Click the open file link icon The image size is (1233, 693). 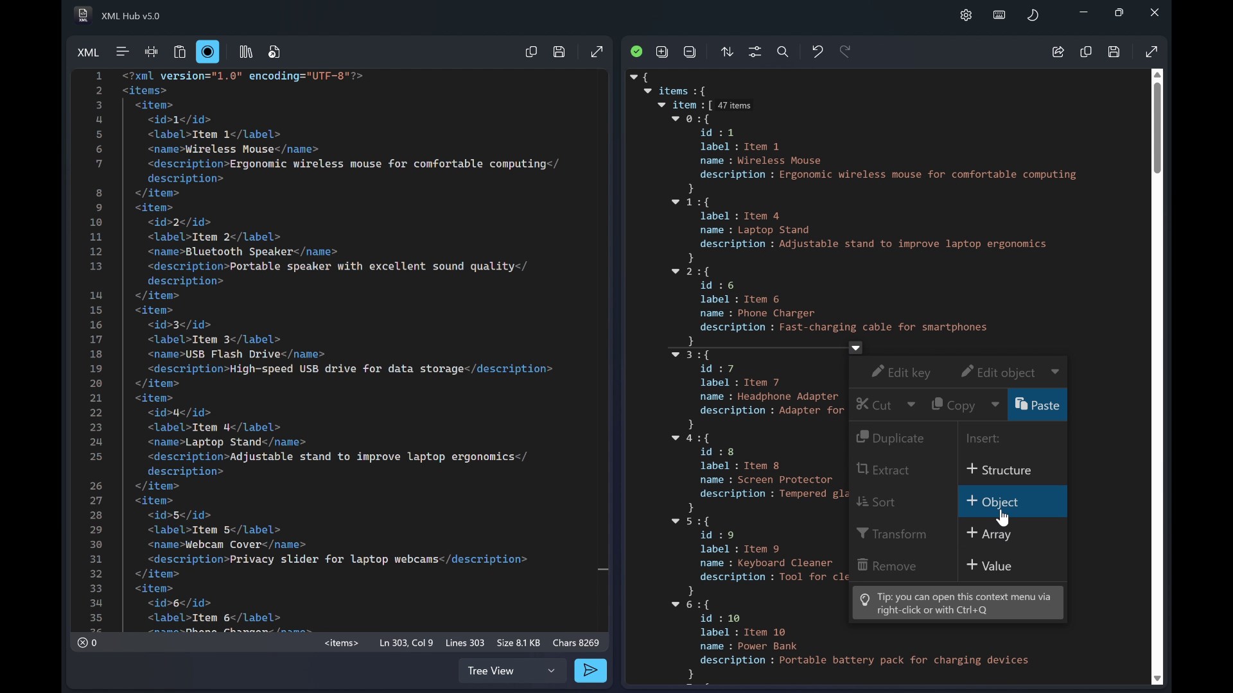(275, 52)
